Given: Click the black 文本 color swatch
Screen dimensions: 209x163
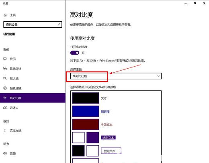Looking at the screenshot, I should (86, 98).
